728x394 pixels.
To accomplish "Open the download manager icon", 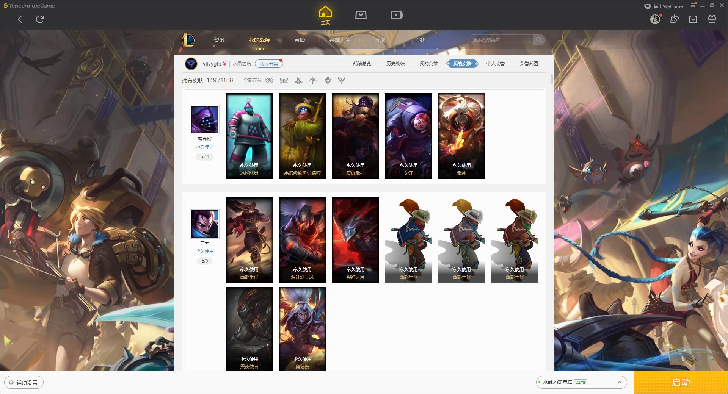I will [693, 19].
